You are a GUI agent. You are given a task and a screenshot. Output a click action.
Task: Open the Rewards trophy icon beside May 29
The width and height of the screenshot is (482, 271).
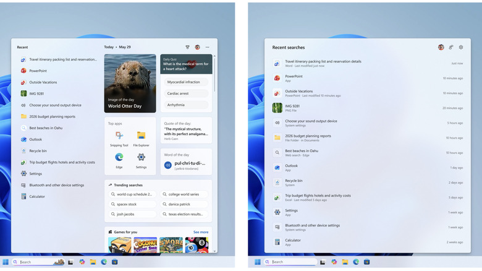click(x=187, y=47)
